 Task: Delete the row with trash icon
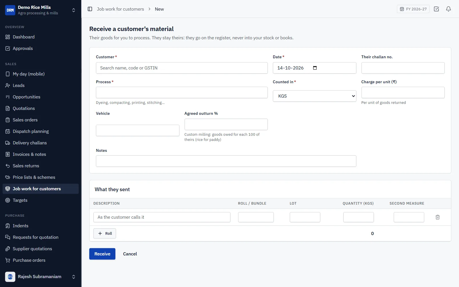click(437, 217)
